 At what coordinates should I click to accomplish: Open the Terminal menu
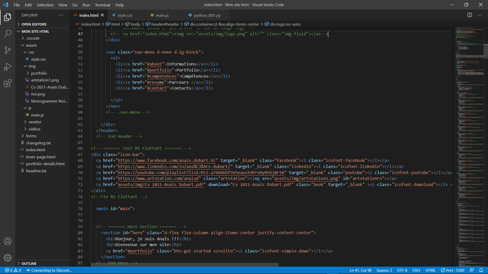102,5
